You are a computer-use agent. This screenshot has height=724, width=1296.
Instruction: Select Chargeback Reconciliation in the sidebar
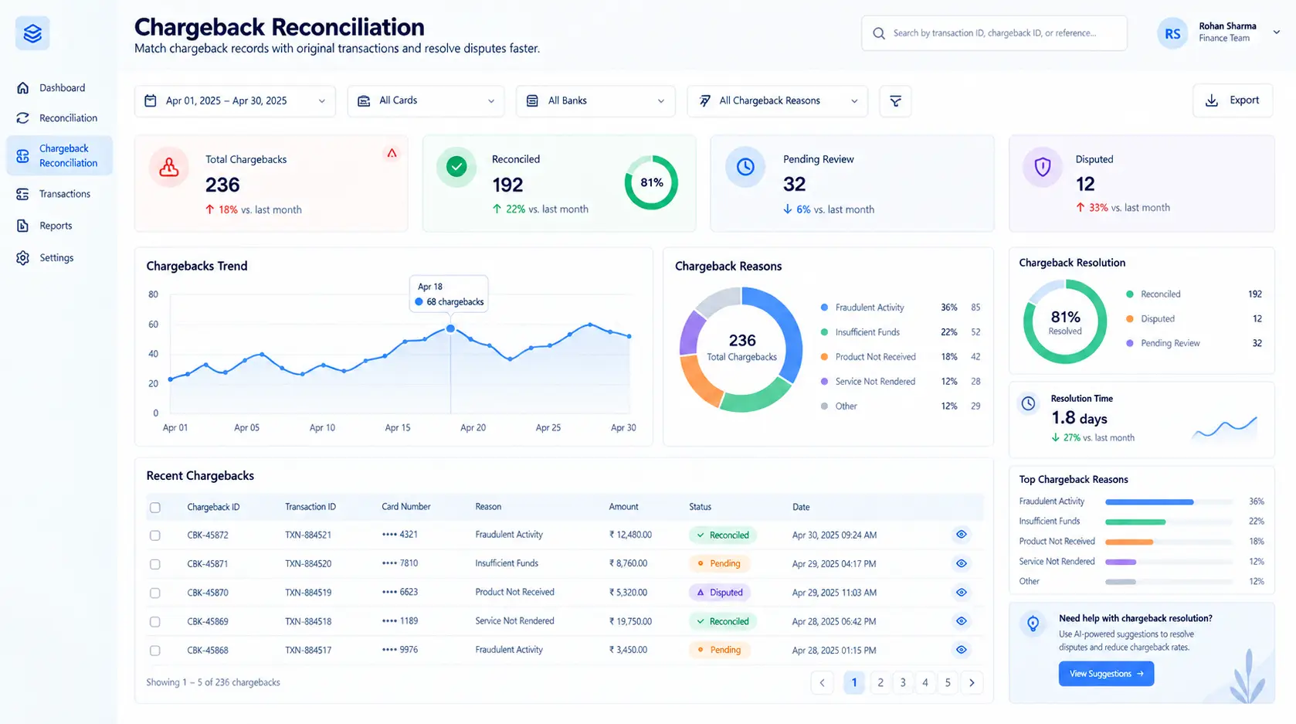59,155
